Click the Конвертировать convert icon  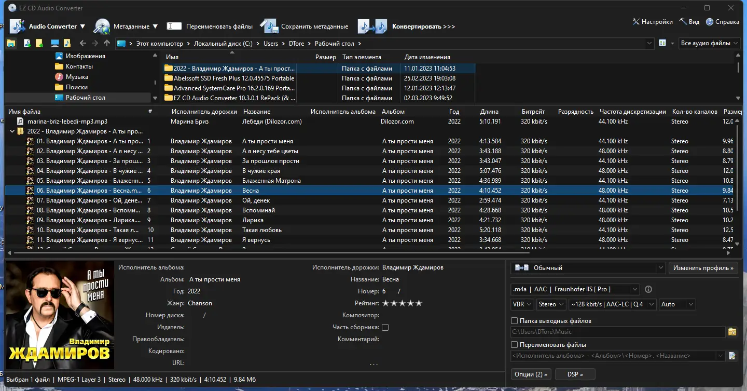(372, 26)
